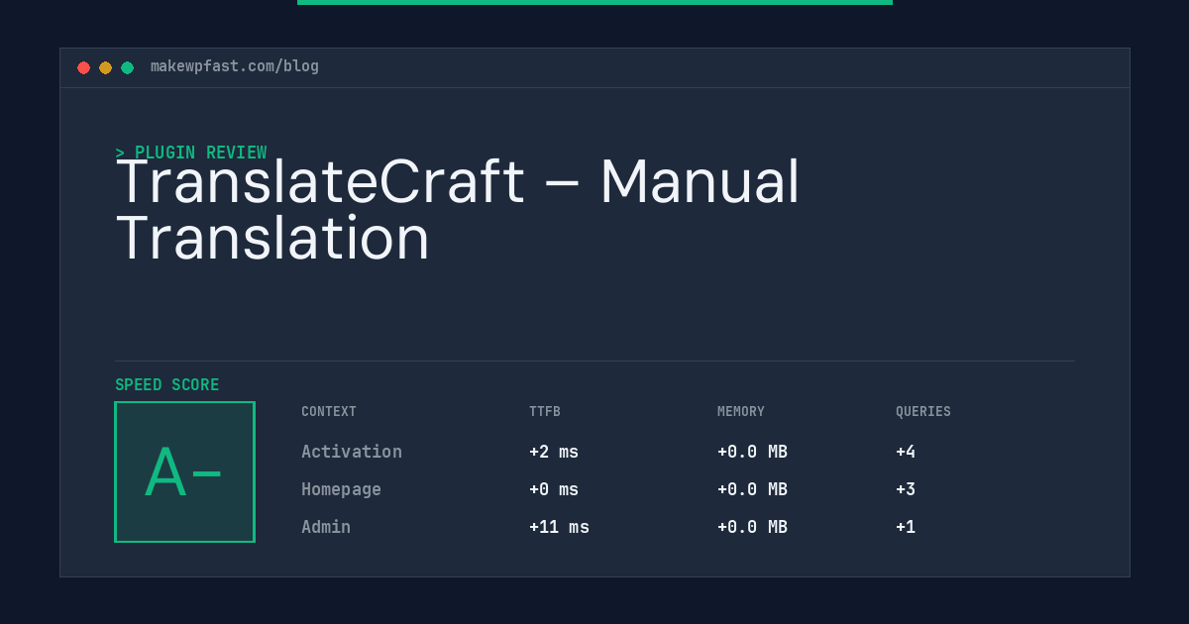Click the Admin TTFB value +11 ms
This screenshot has height=624, width=1189.
[x=559, y=527]
